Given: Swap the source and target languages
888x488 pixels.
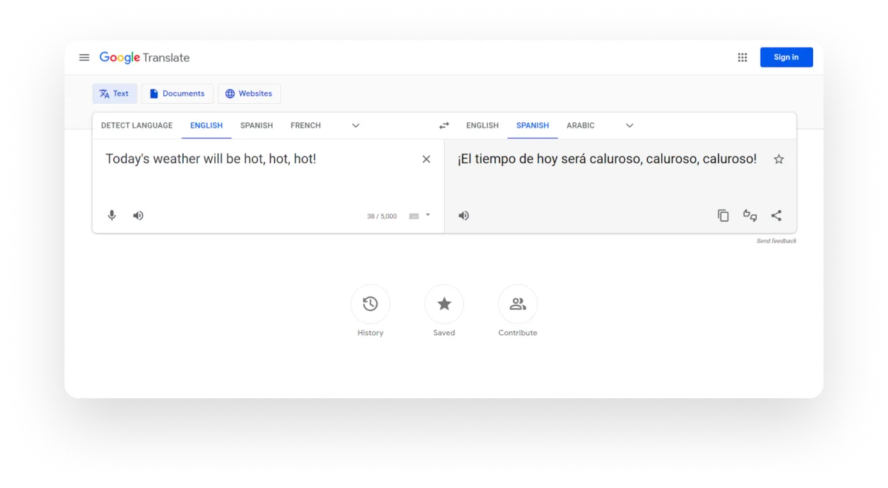Looking at the screenshot, I should 445,125.
